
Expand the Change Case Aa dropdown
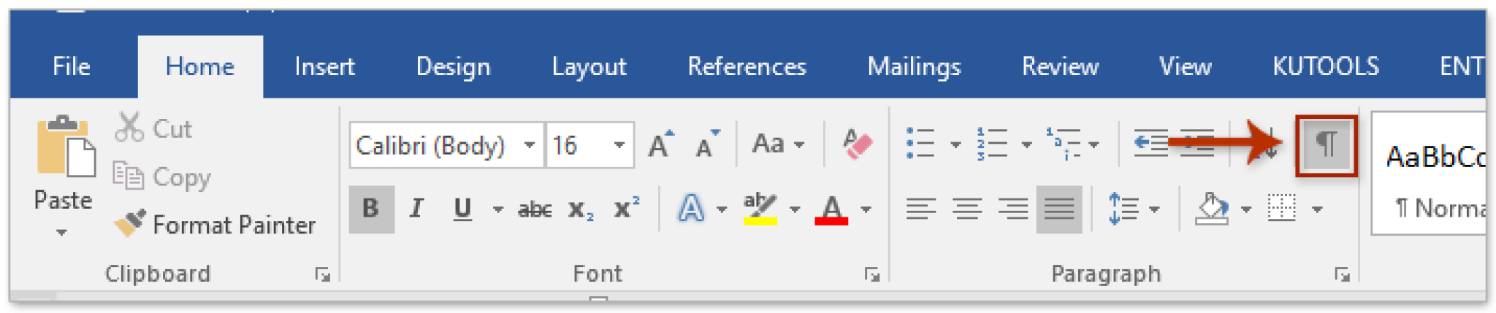(x=779, y=144)
